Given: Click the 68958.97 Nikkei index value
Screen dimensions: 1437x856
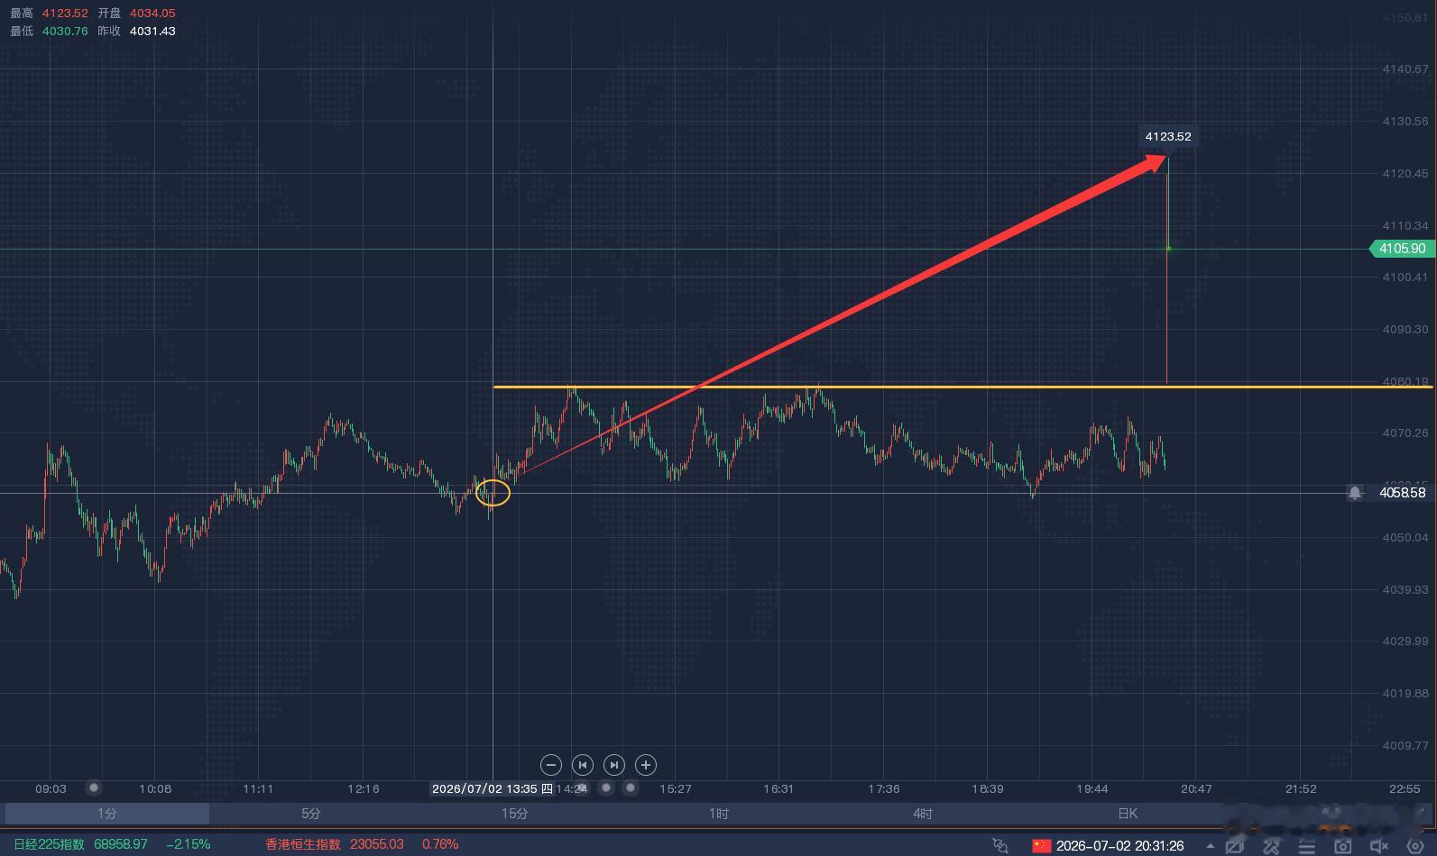Looking at the screenshot, I should click(x=121, y=844).
